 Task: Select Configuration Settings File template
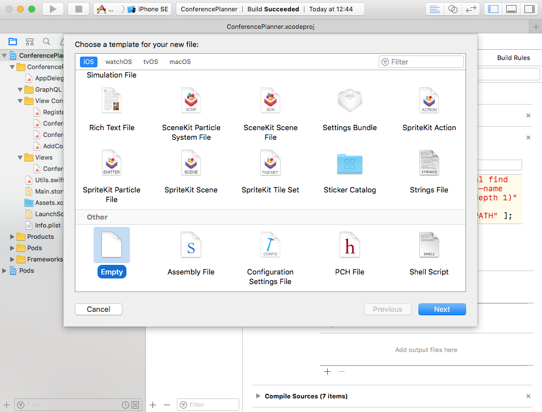click(x=270, y=258)
